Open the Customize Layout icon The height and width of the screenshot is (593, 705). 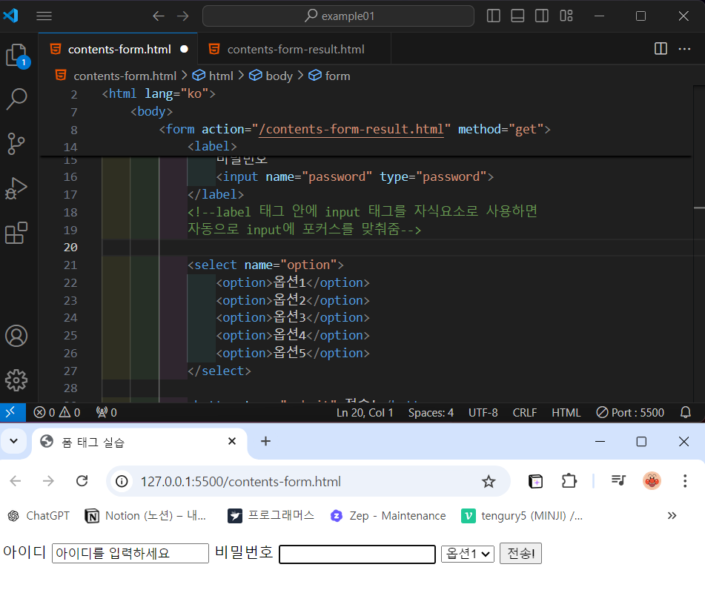coord(566,16)
